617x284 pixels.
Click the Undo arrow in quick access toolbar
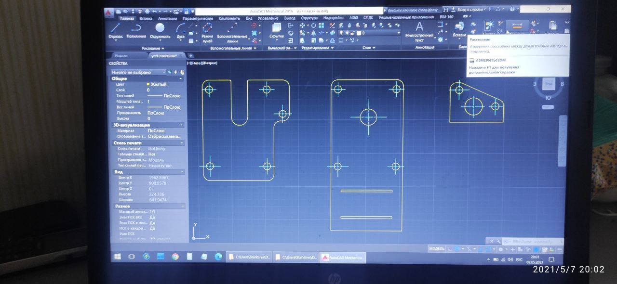tap(155, 11)
